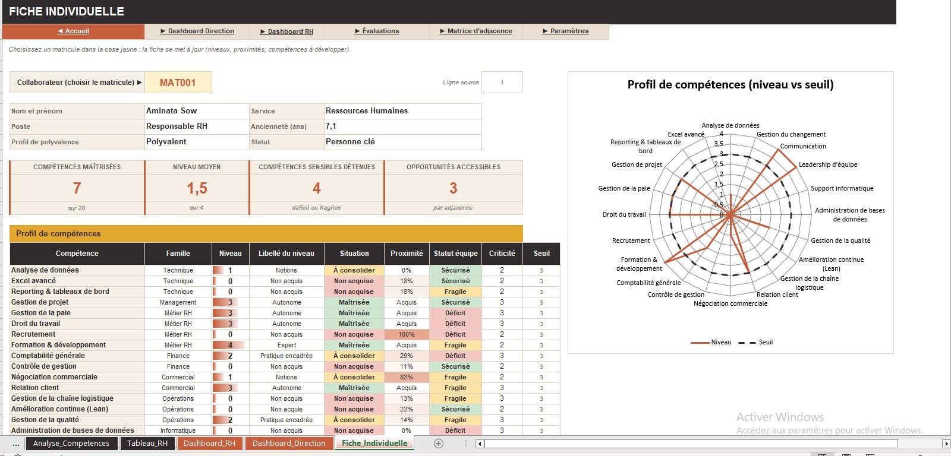Viewport: 951px width, 456px height.
Task: Select the Ancienneté value 7,1
Action: click(402, 126)
